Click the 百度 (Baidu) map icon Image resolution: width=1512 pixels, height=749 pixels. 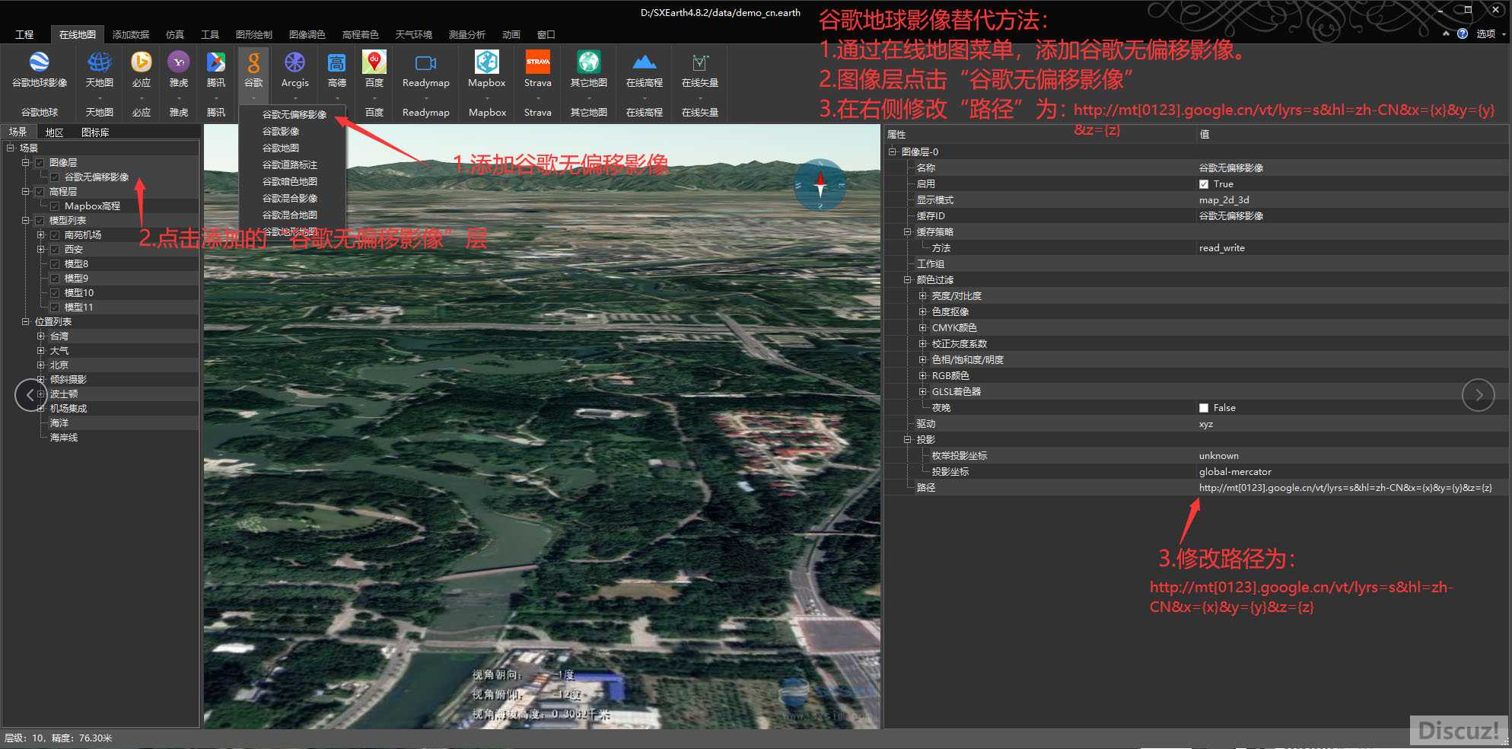374,62
